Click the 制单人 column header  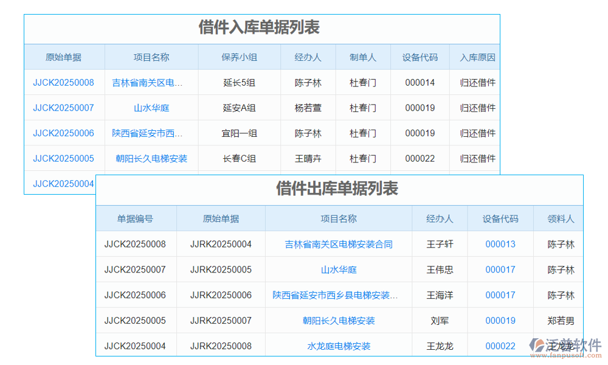(x=362, y=58)
